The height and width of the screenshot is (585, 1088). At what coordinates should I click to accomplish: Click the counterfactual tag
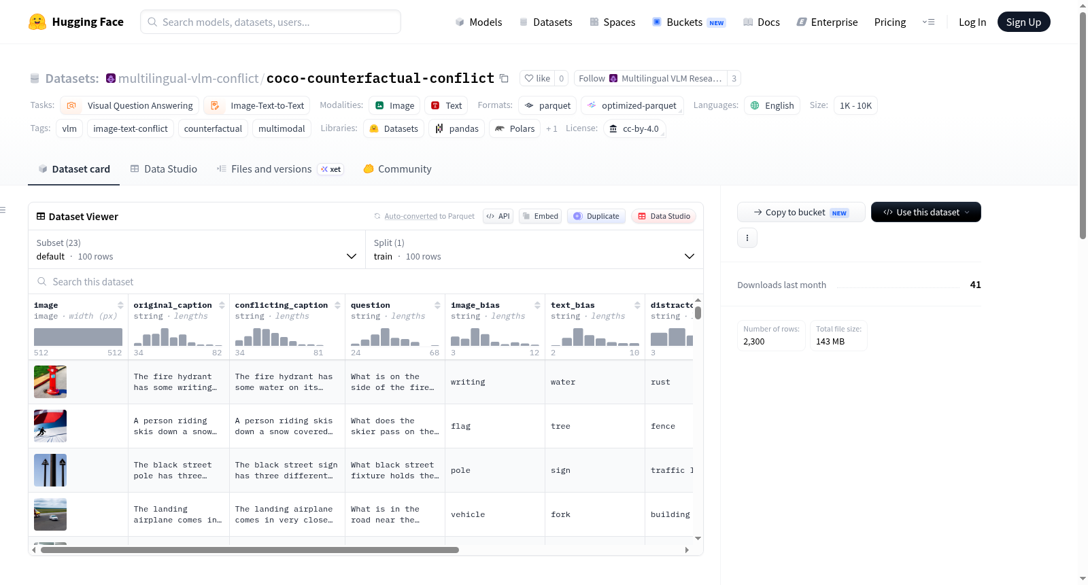pos(213,128)
